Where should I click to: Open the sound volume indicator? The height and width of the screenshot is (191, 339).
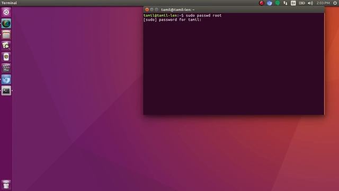pyautogui.click(x=310, y=3)
